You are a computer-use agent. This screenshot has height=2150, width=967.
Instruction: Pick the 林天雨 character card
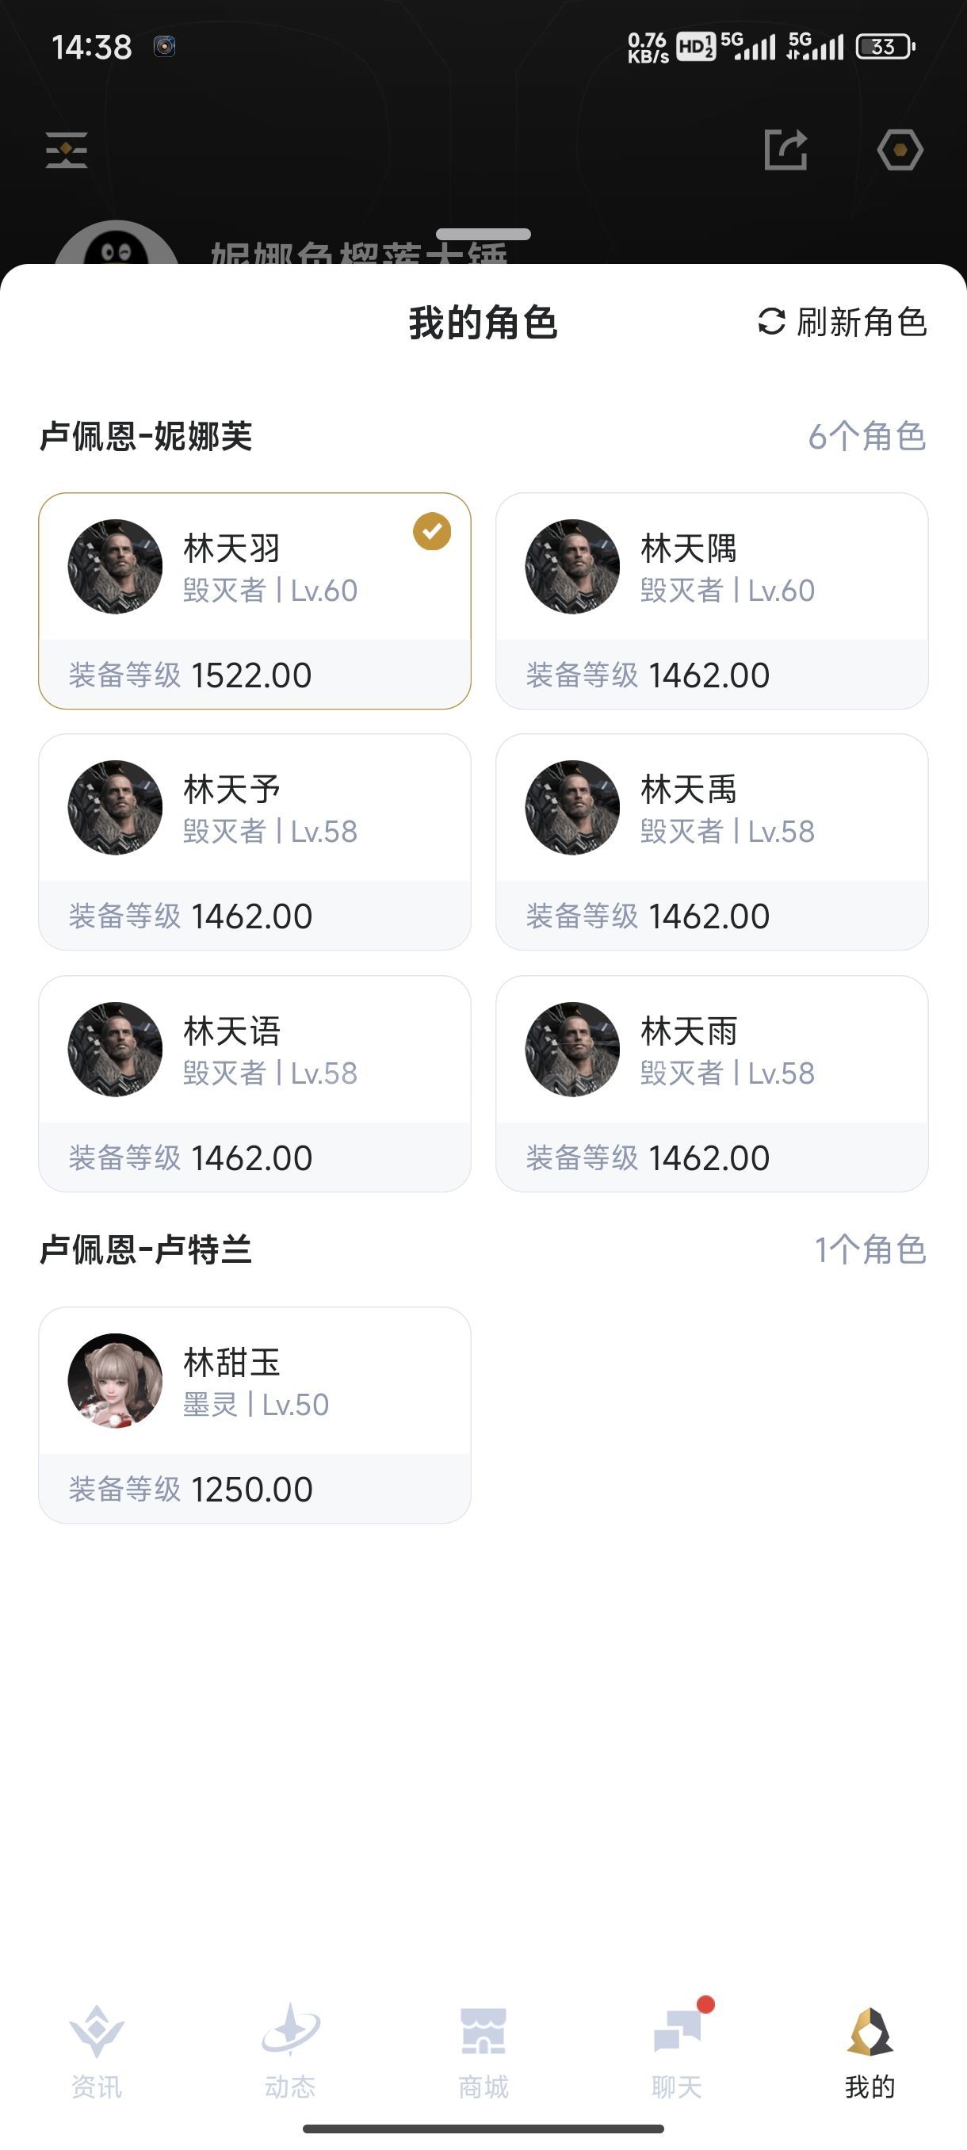711,1082
